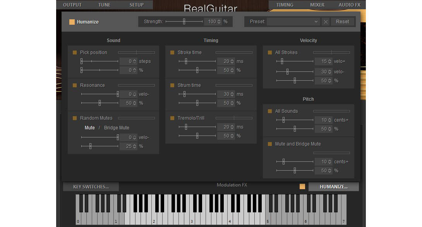Screen dimensions: 422x227
Task: Click the All Sounds cents+ slider
Action: coord(295,120)
